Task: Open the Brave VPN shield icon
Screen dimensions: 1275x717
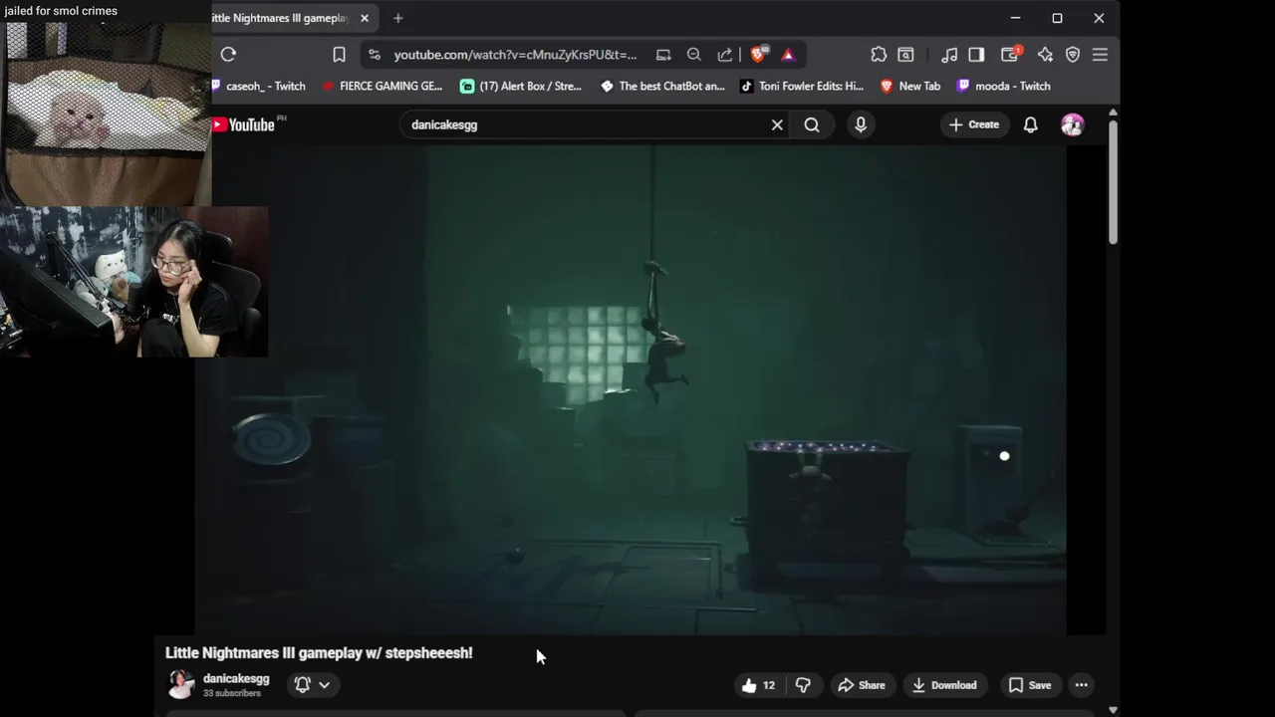Action: 1073,55
